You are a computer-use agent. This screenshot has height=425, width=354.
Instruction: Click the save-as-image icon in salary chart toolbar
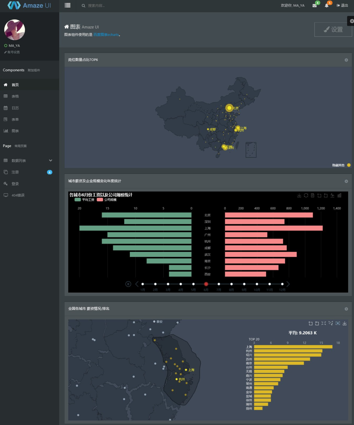click(x=299, y=195)
